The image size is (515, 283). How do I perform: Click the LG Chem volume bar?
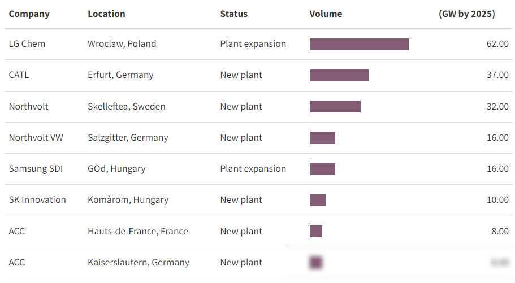(x=359, y=44)
